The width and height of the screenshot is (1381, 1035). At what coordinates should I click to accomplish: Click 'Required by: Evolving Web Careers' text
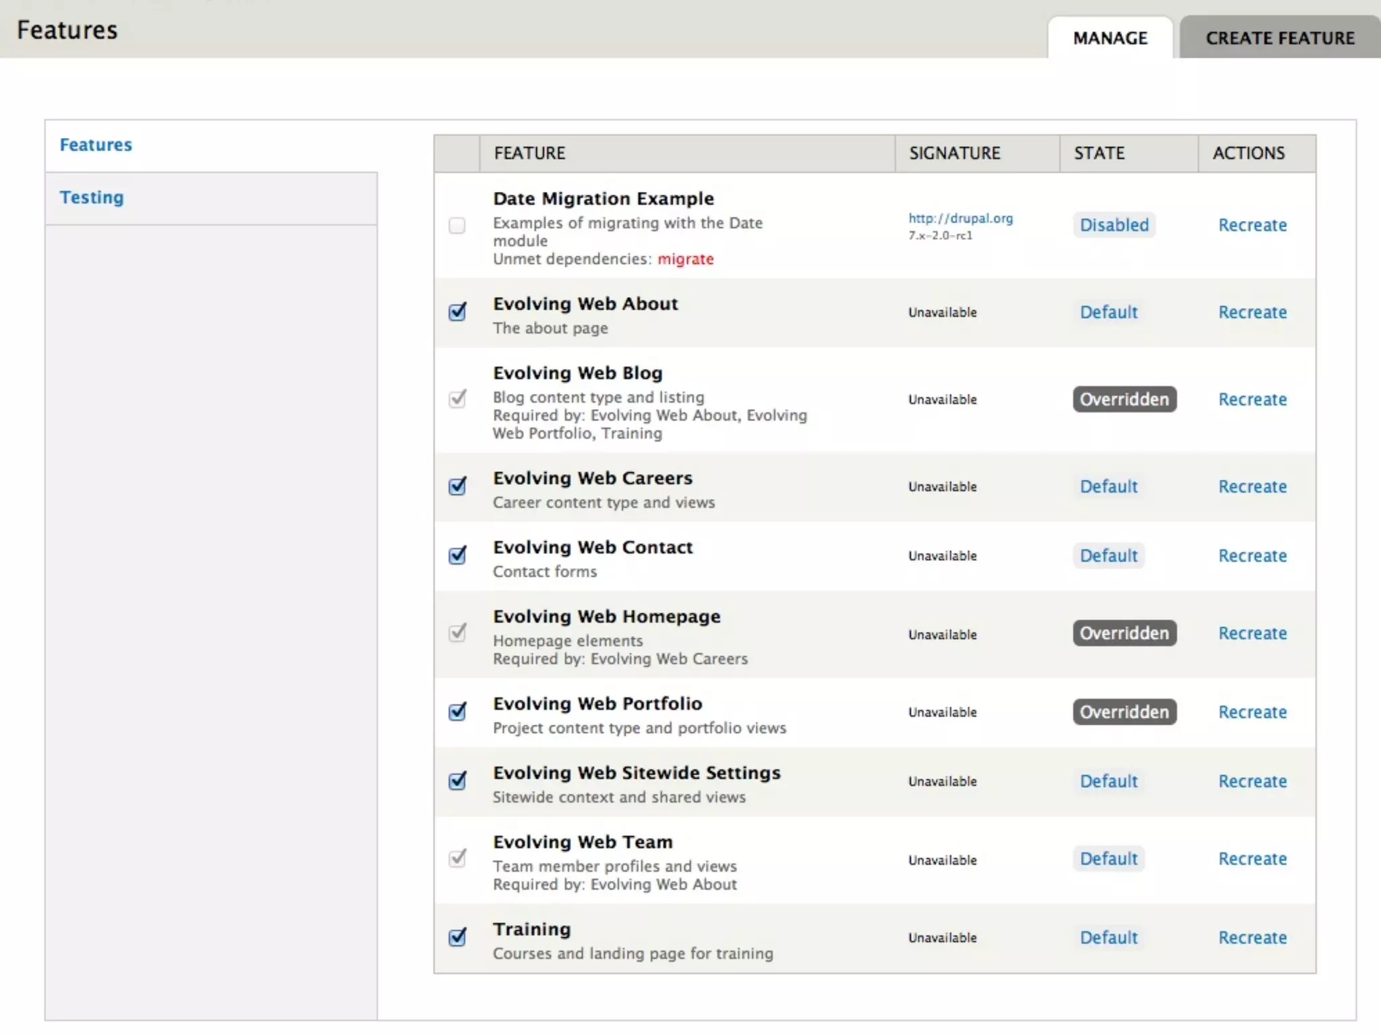click(x=620, y=659)
